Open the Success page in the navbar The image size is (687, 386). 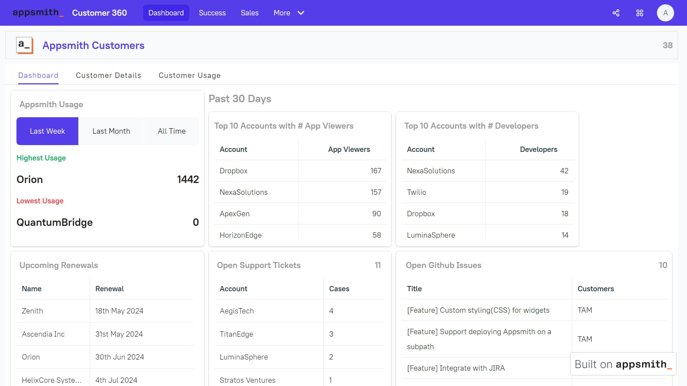click(x=212, y=13)
